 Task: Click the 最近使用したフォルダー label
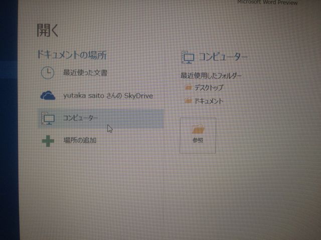(211, 75)
